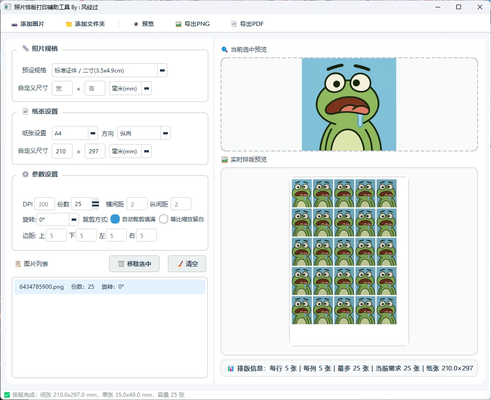This screenshot has height=400, width=491.
Task: Click the 添加图片 toolbar icon
Action: pyautogui.click(x=14, y=24)
